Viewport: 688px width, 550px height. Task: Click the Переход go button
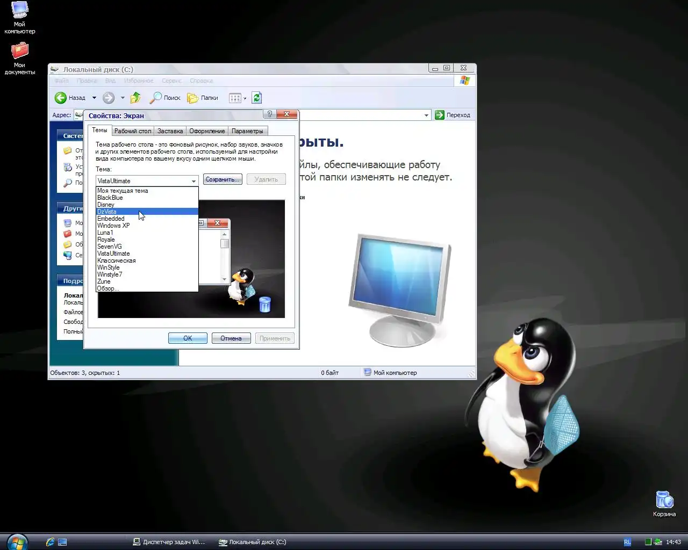pyautogui.click(x=453, y=115)
